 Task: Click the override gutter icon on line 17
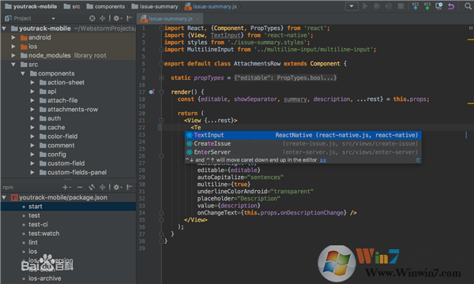pyautogui.click(x=152, y=92)
